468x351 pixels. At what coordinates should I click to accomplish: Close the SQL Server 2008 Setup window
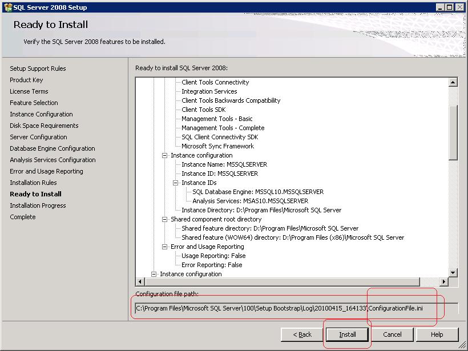coord(459,7)
